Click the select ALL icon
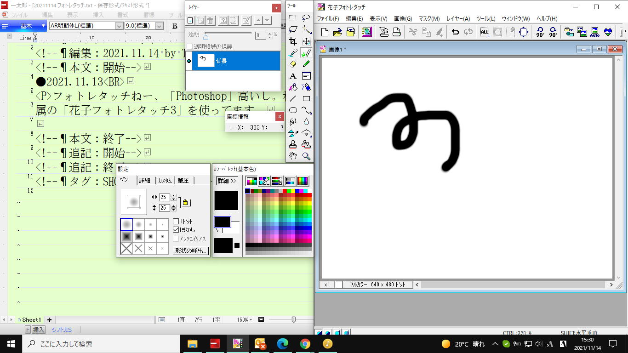The image size is (628, 353). click(x=485, y=32)
